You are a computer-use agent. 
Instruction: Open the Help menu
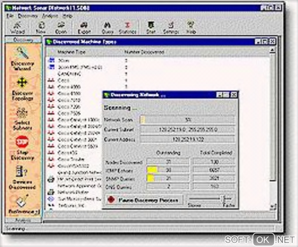pos(67,16)
